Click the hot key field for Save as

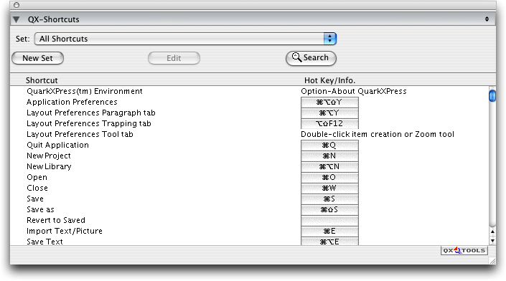329,209
